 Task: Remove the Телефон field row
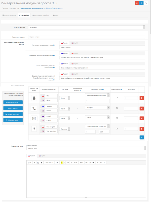tap(141, 108)
